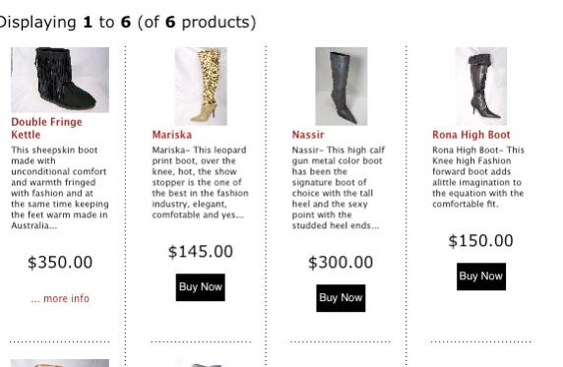Buy the Mariska boot now
This screenshot has width=563, height=367.
[201, 287]
